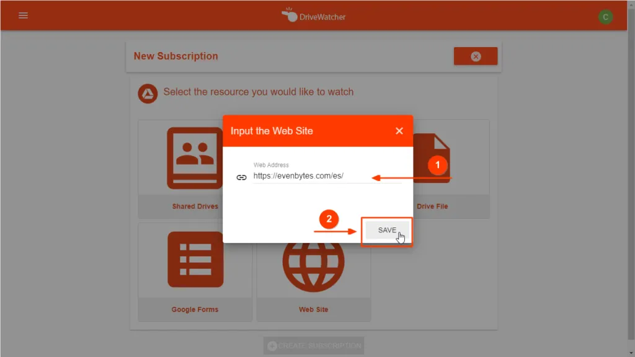The image size is (635, 357).
Task: Click 'Select the resource you would like to watch'
Action: (x=259, y=92)
